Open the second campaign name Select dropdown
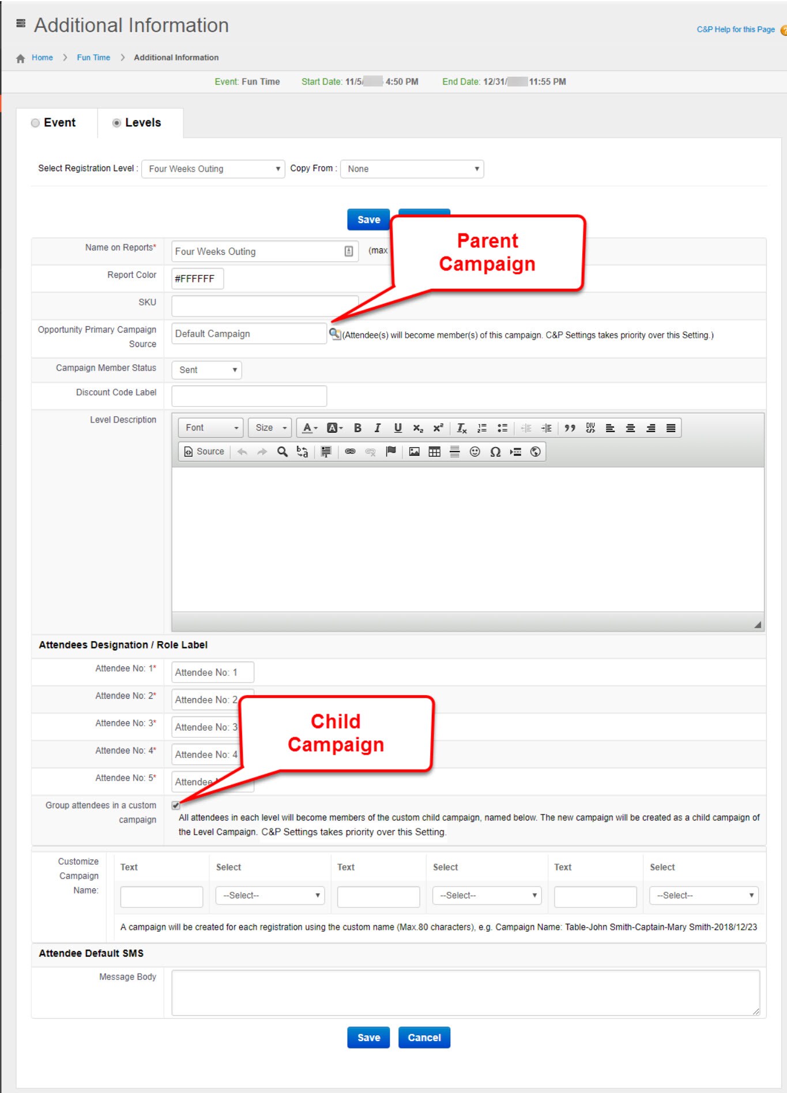This screenshot has height=1093, width=787. (x=487, y=895)
